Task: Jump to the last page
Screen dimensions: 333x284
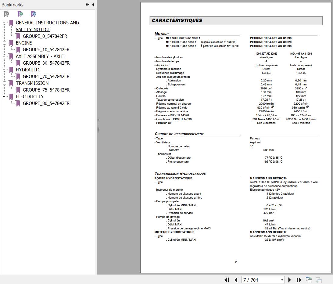Action: [299, 280]
